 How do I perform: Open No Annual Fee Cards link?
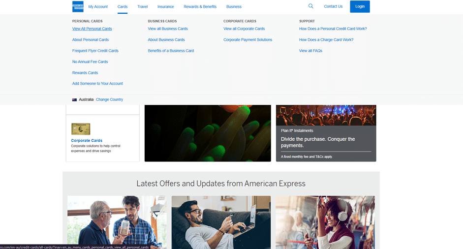90,62
